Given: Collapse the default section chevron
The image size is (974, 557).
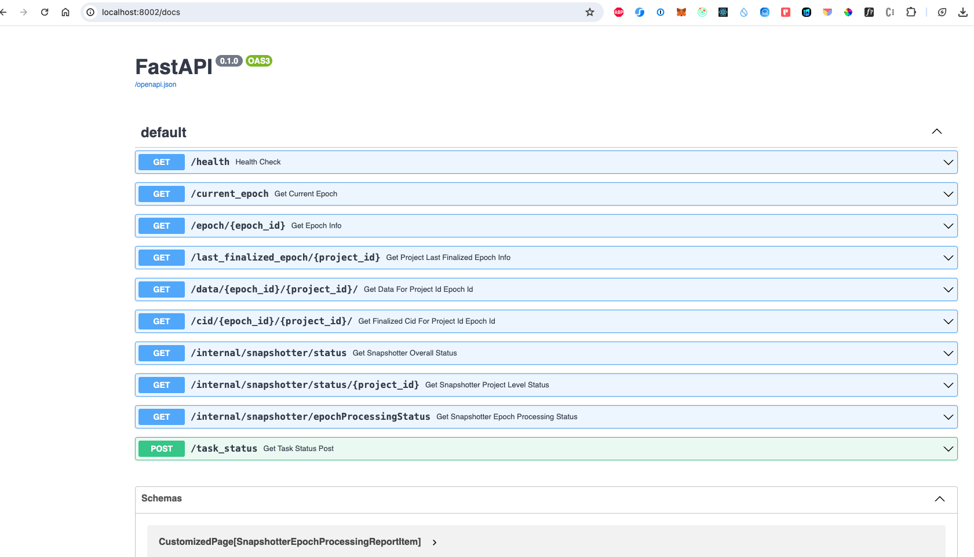Looking at the screenshot, I should pos(937,131).
